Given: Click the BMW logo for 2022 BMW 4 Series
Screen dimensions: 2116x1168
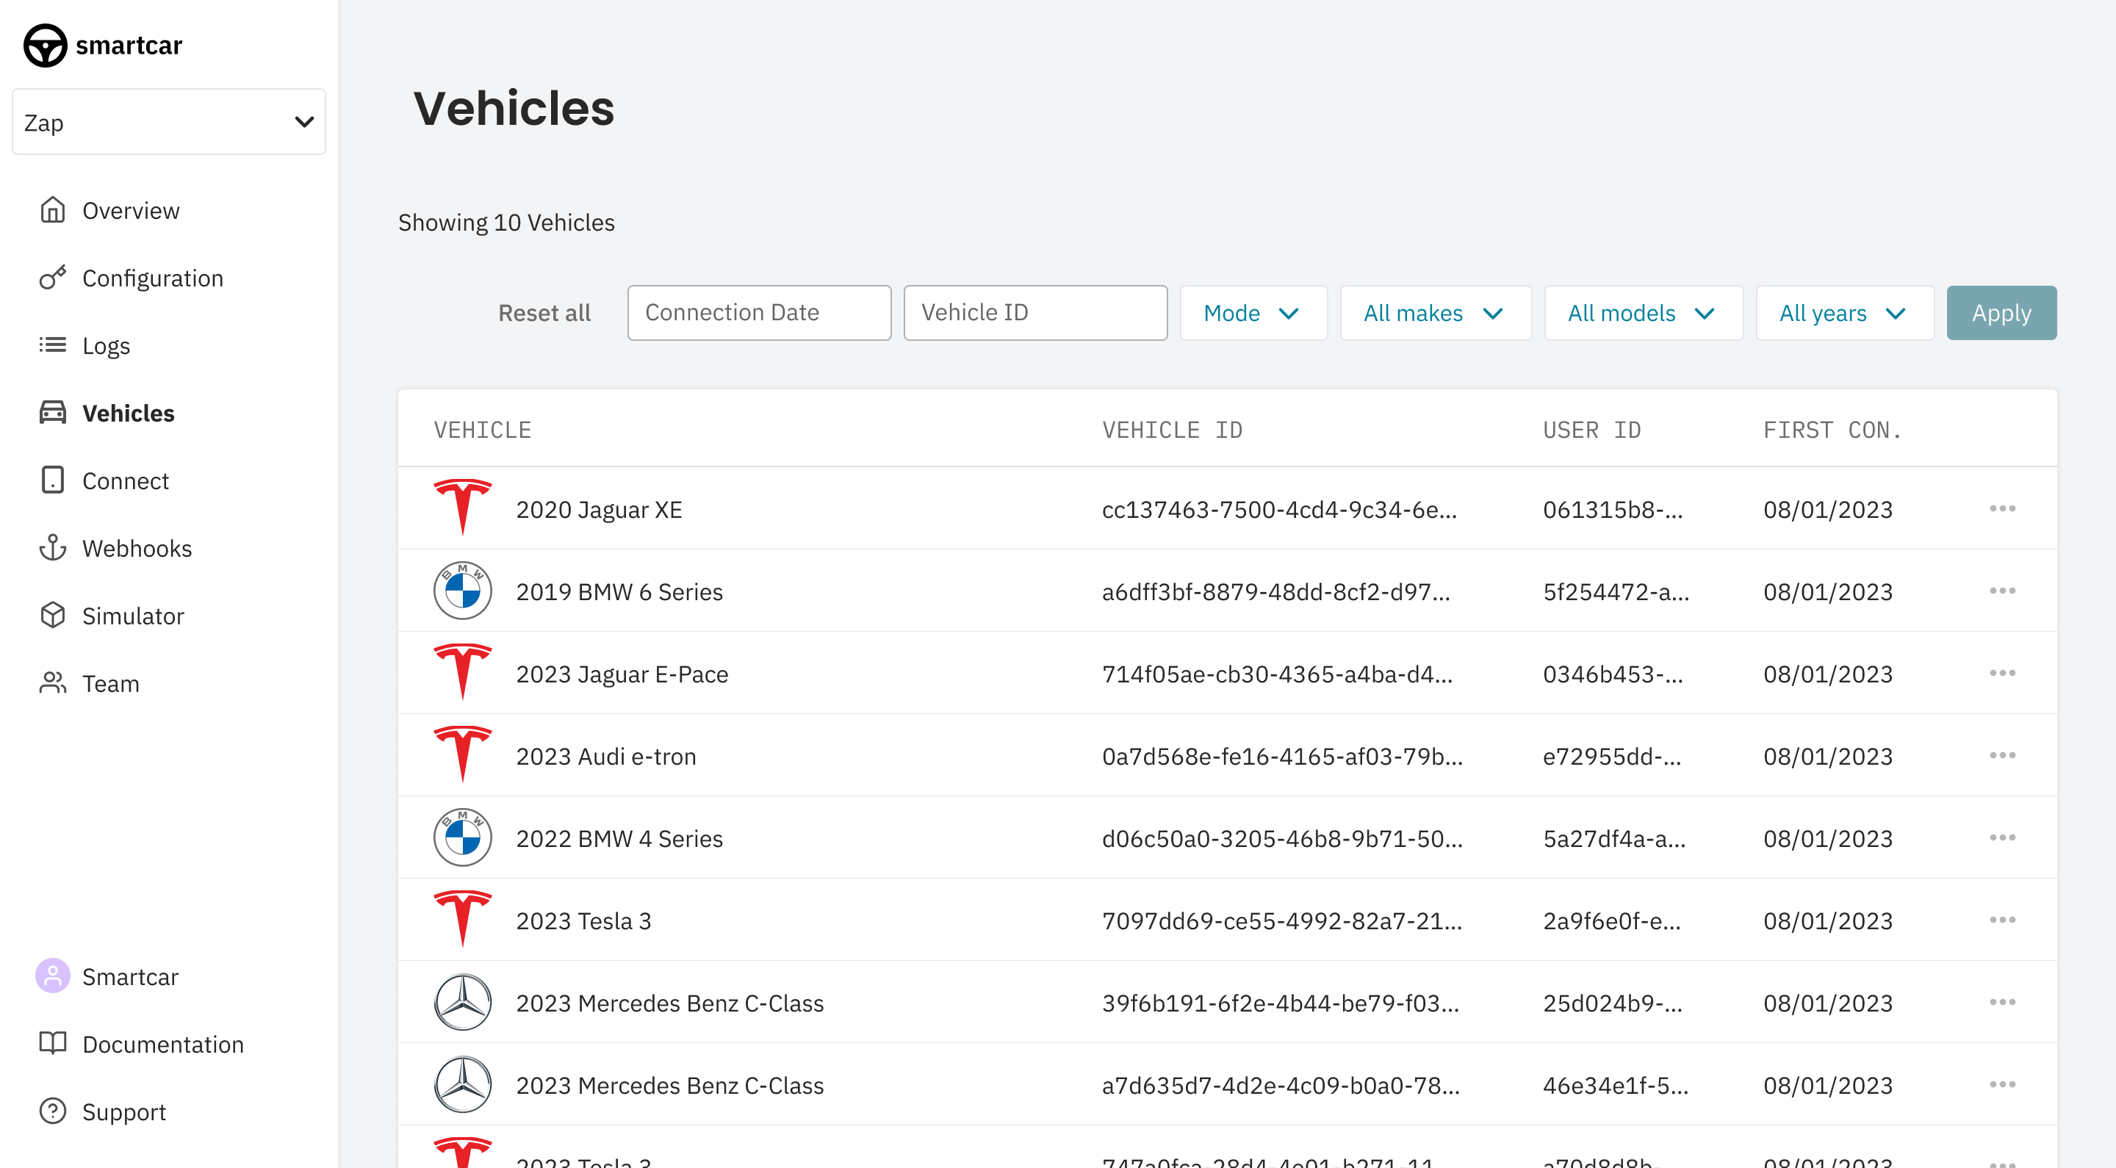Looking at the screenshot, I should pyautogui.click(x=462, y=838).
